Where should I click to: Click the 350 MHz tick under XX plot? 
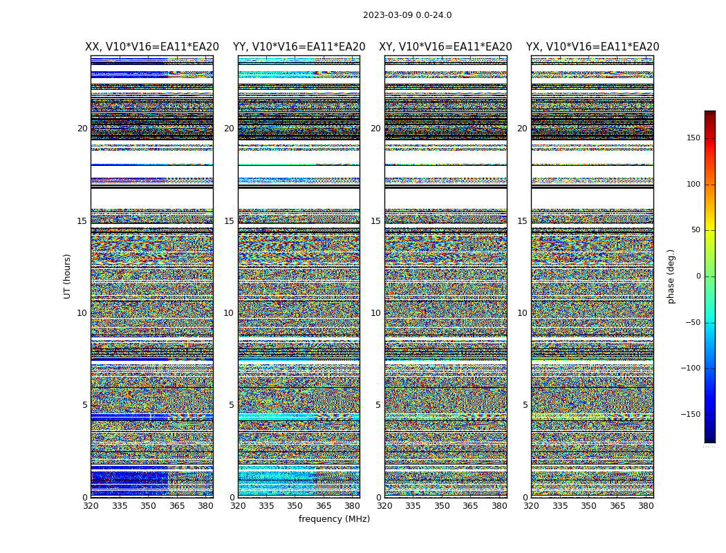pos(148,506)
